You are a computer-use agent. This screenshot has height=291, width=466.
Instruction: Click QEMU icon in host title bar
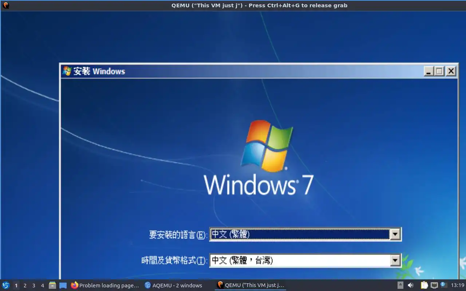(6, 5)
